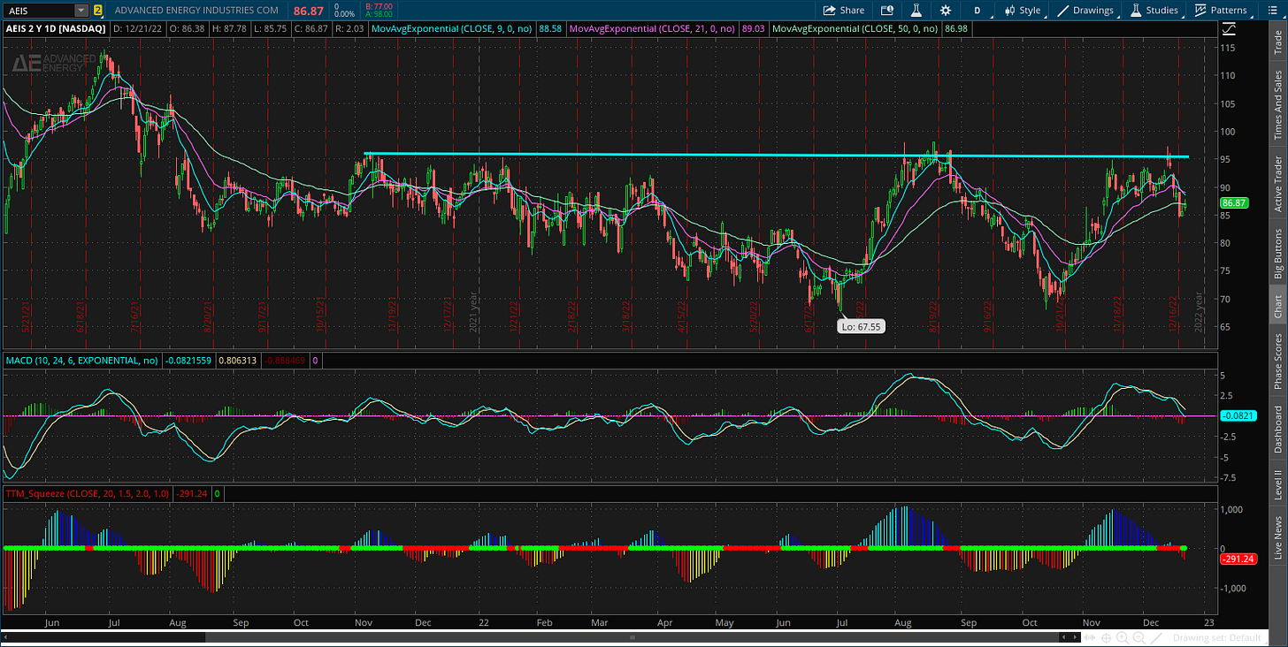The width and height of the screenshot is (1288, 647).
Task: Open the Times And Sales side tab
Action: tap(1277, 106)
